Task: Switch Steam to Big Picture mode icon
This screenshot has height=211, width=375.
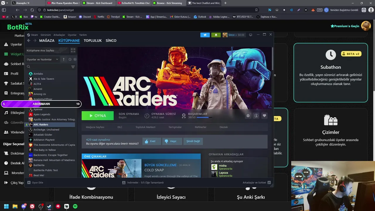Action: pos(250,35)
